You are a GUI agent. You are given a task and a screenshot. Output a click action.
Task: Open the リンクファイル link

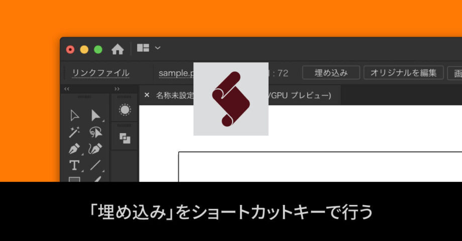[101, 73]
